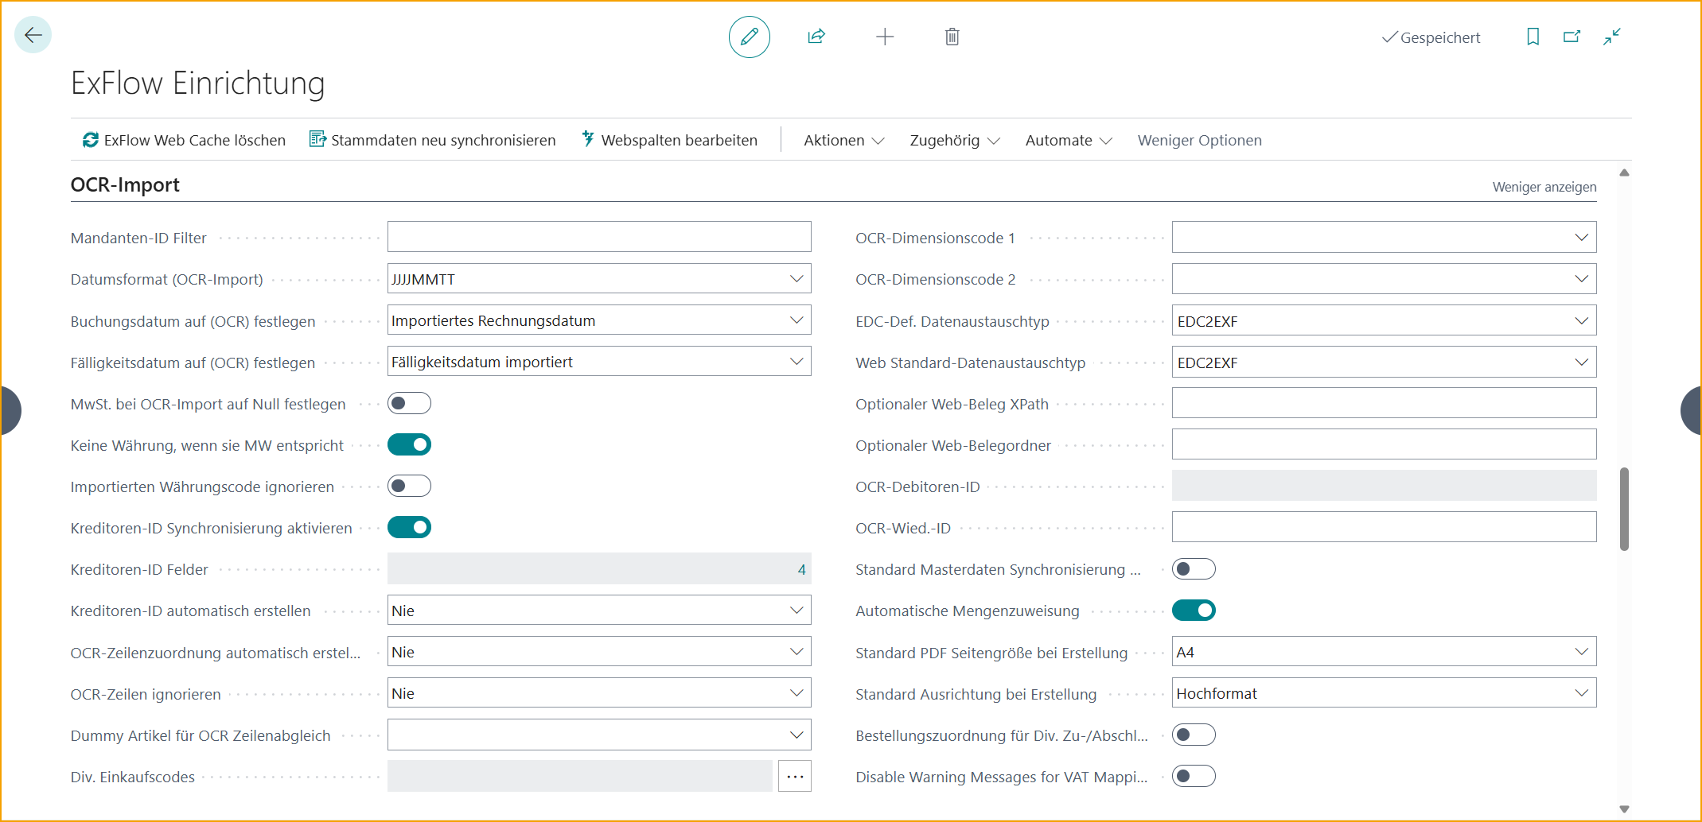Go back using the back arrow
The width and height of the screenshot is (1702, 822).
tap(33, 35)
